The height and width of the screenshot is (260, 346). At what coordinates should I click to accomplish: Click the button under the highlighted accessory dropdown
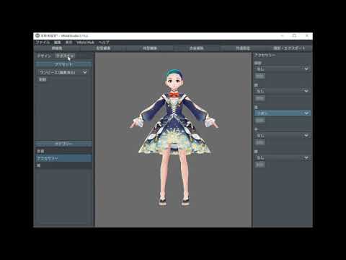[x=259, y=120]
